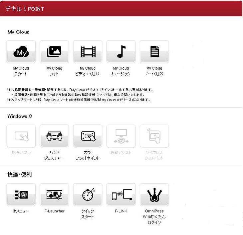Image resolution: width=243 pixels, height=235 pixels.
Task: Click the OmniPass keys icon
Action: [x=154, y=195]
